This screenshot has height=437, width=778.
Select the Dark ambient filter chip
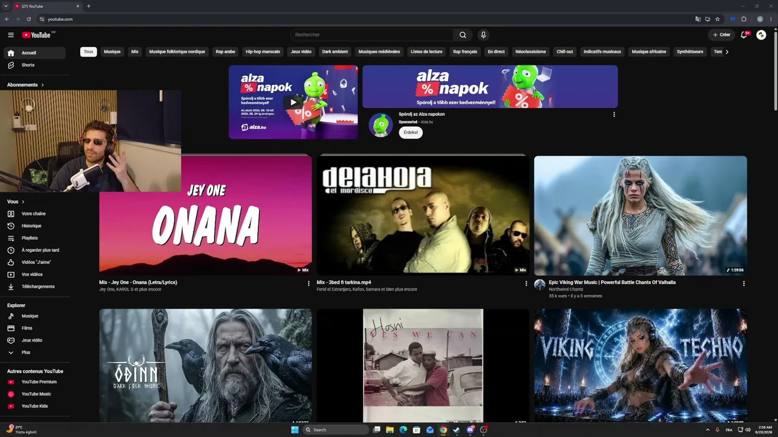coord(335,52)
